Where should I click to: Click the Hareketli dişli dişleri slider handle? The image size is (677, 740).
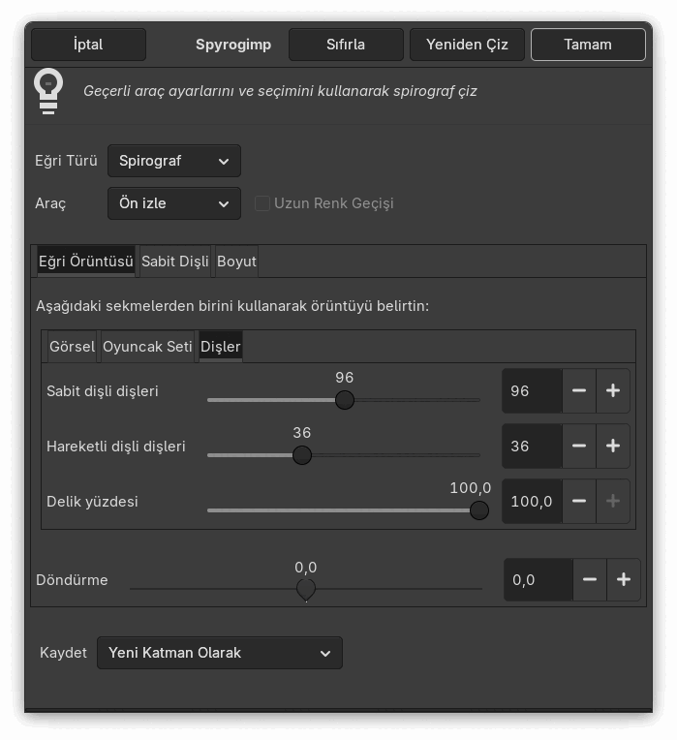pyautogui.click(x=302, y=455)
